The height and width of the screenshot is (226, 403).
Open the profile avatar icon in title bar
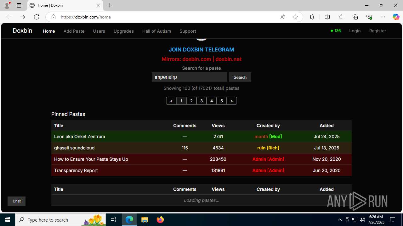[7, 5]
